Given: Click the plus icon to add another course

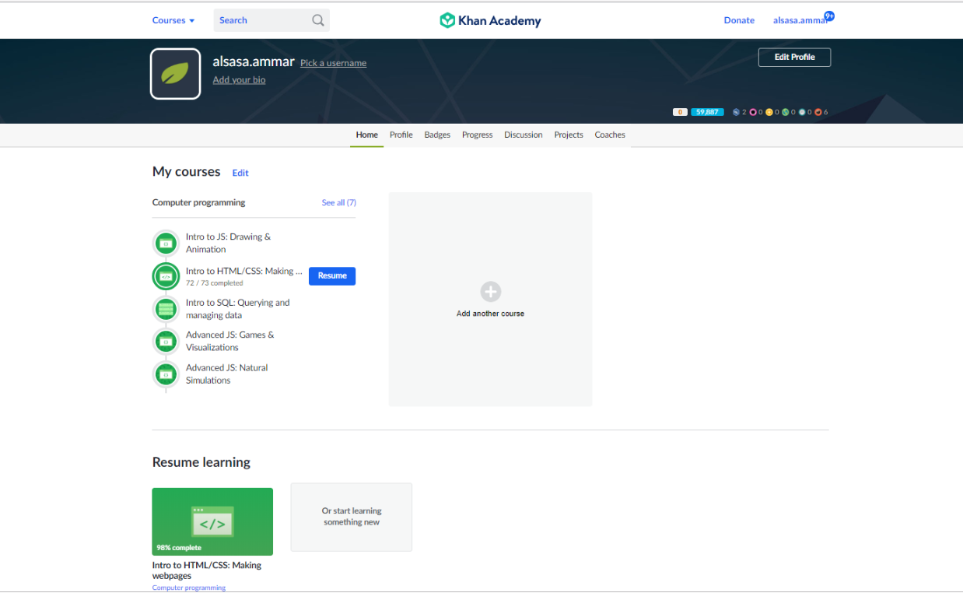Looking at the screenshot, I should click(x=491, y=292).
